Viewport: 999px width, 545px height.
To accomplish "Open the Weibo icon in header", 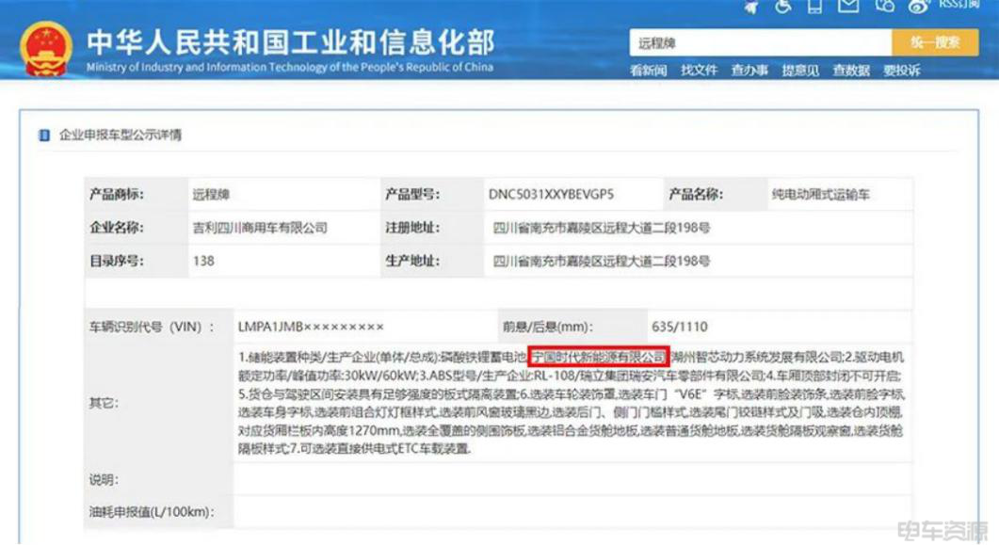I will click(918, 6).
